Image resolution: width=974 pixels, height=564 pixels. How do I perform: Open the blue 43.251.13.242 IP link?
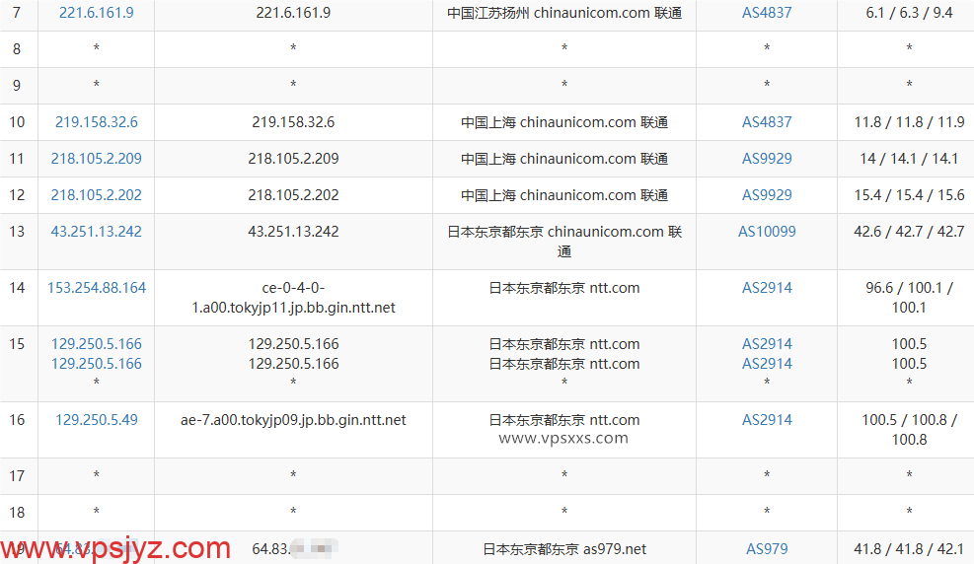pyautogui.click(x=97, y=232)
